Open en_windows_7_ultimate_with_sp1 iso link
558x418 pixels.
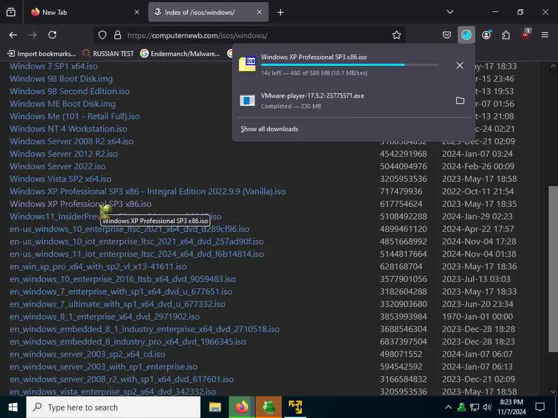pyautogui.click(x=118, y=304)
